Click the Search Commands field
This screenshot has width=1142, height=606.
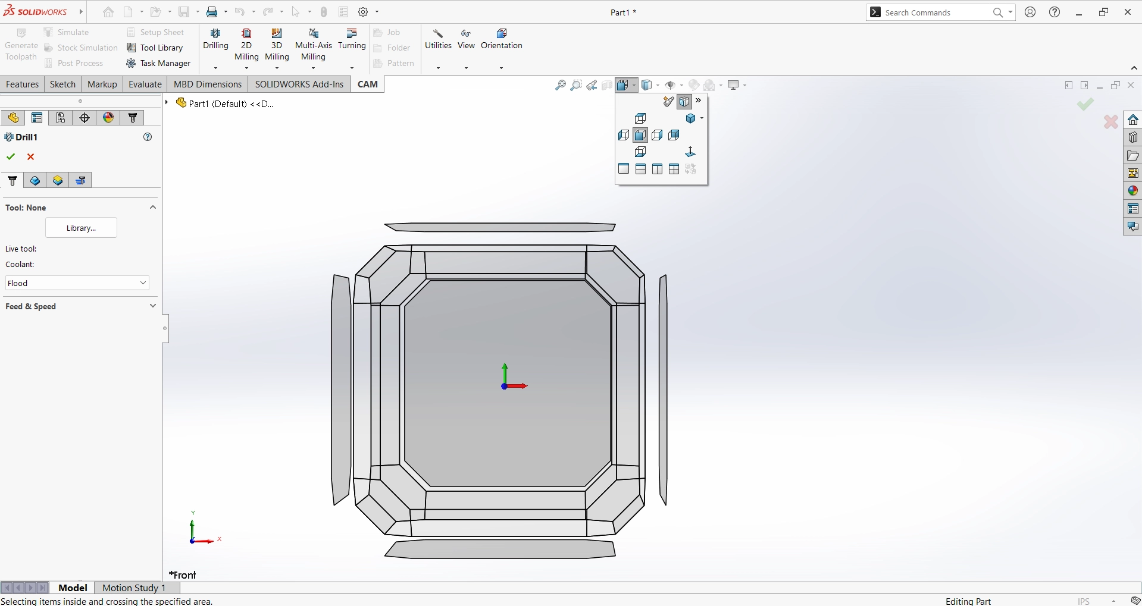[x=934, y=12]
